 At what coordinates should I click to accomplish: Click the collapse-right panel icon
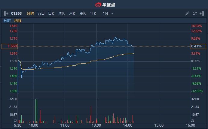(202, 13)
